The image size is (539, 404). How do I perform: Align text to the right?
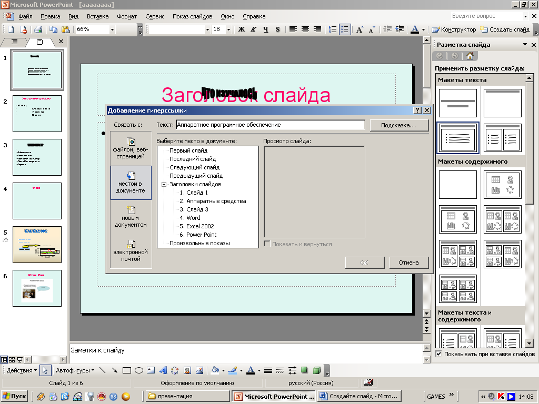coord(317,29)
